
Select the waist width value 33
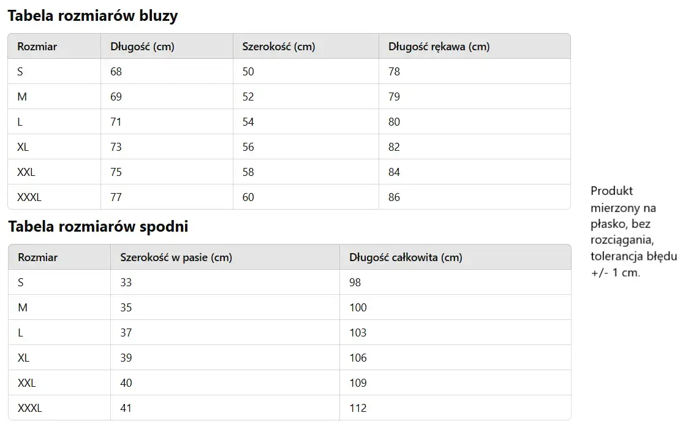(x=126, y=283)
